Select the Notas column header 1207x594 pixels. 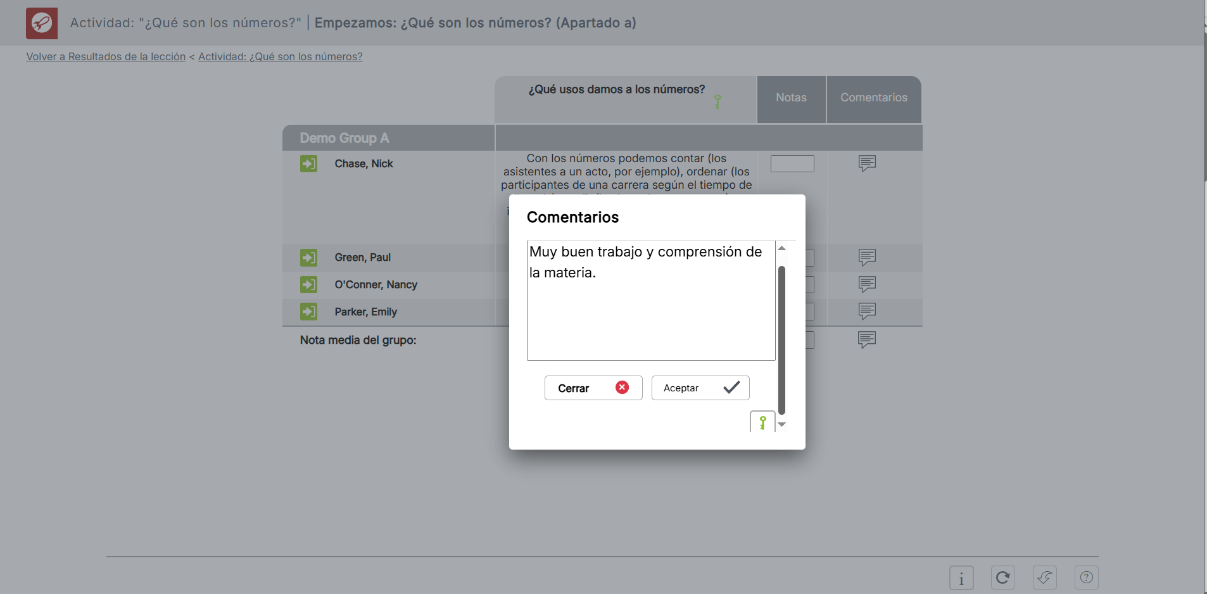coord(791,98)
